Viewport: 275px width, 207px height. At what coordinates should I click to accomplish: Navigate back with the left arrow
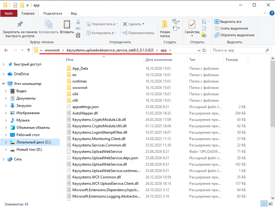[6, 51]
